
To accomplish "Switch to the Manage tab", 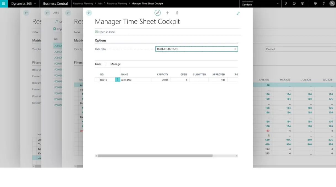I will 115,64.
